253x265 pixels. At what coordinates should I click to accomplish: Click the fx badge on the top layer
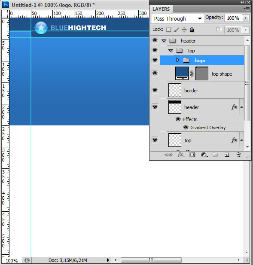click(234, 140)
